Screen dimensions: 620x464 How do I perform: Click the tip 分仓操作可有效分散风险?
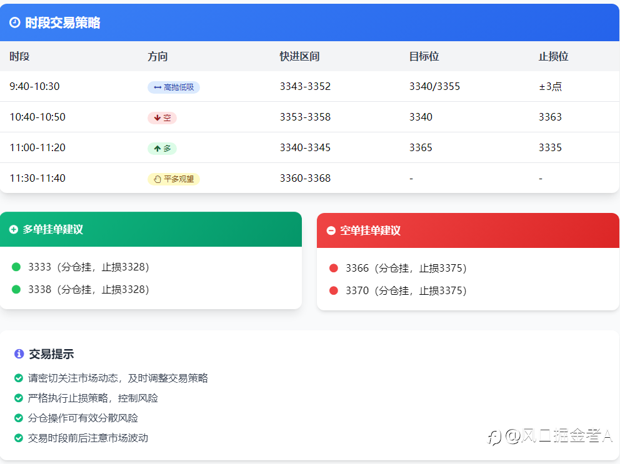pyautogui.click(x=83, y=418)
